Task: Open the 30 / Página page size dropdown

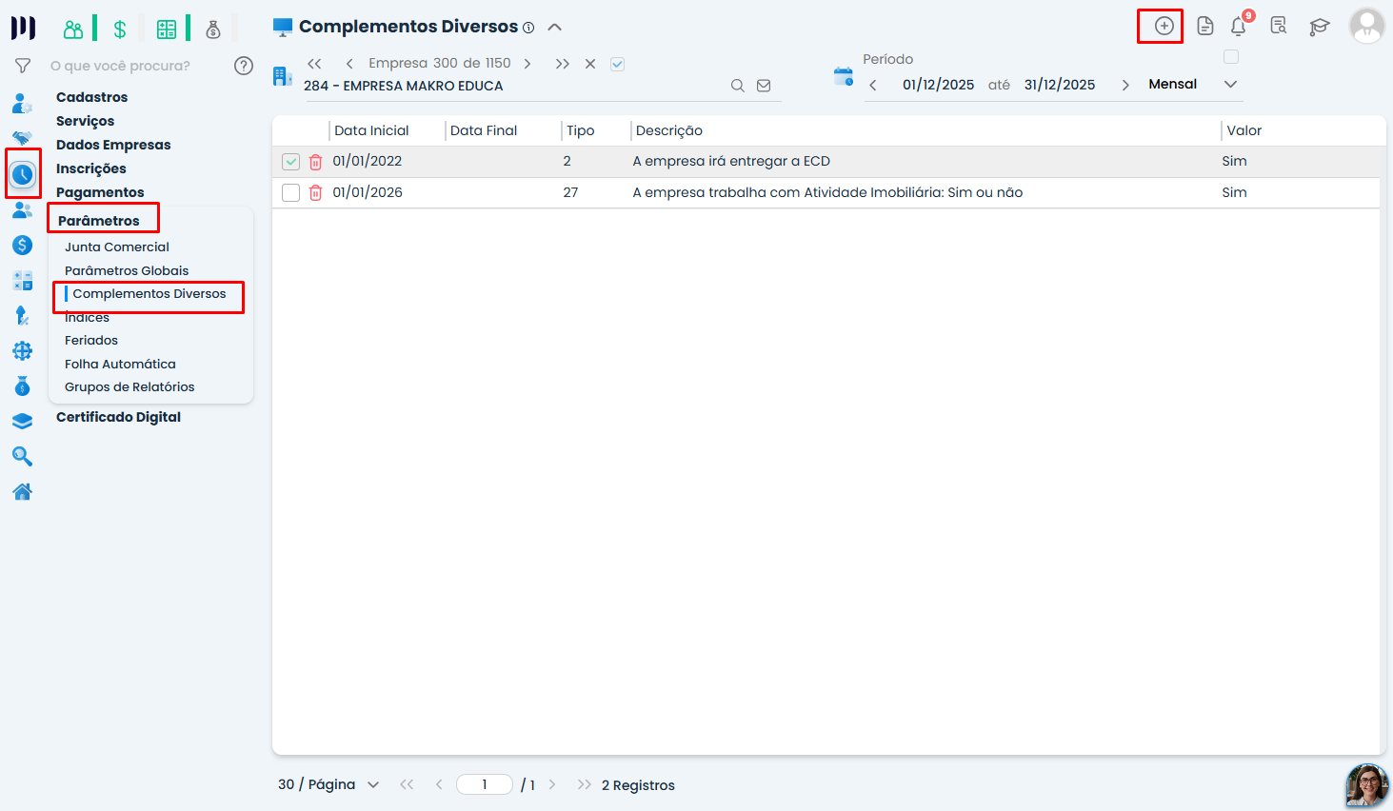Action: [x=328, y=785]
